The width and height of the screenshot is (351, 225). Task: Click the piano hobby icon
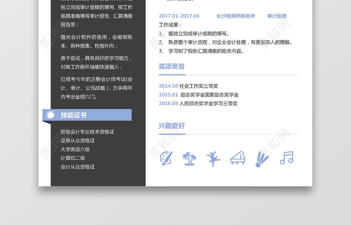(238, 158)
